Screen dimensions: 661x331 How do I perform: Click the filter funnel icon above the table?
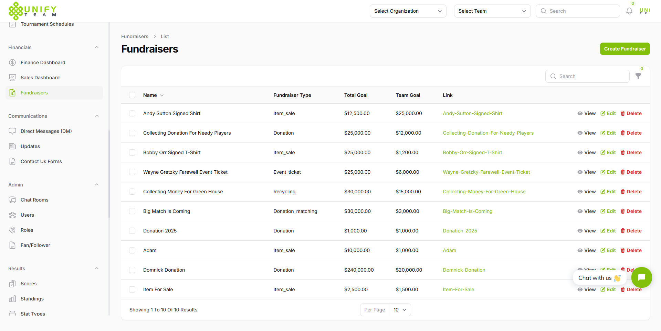(x=639, y=76)
